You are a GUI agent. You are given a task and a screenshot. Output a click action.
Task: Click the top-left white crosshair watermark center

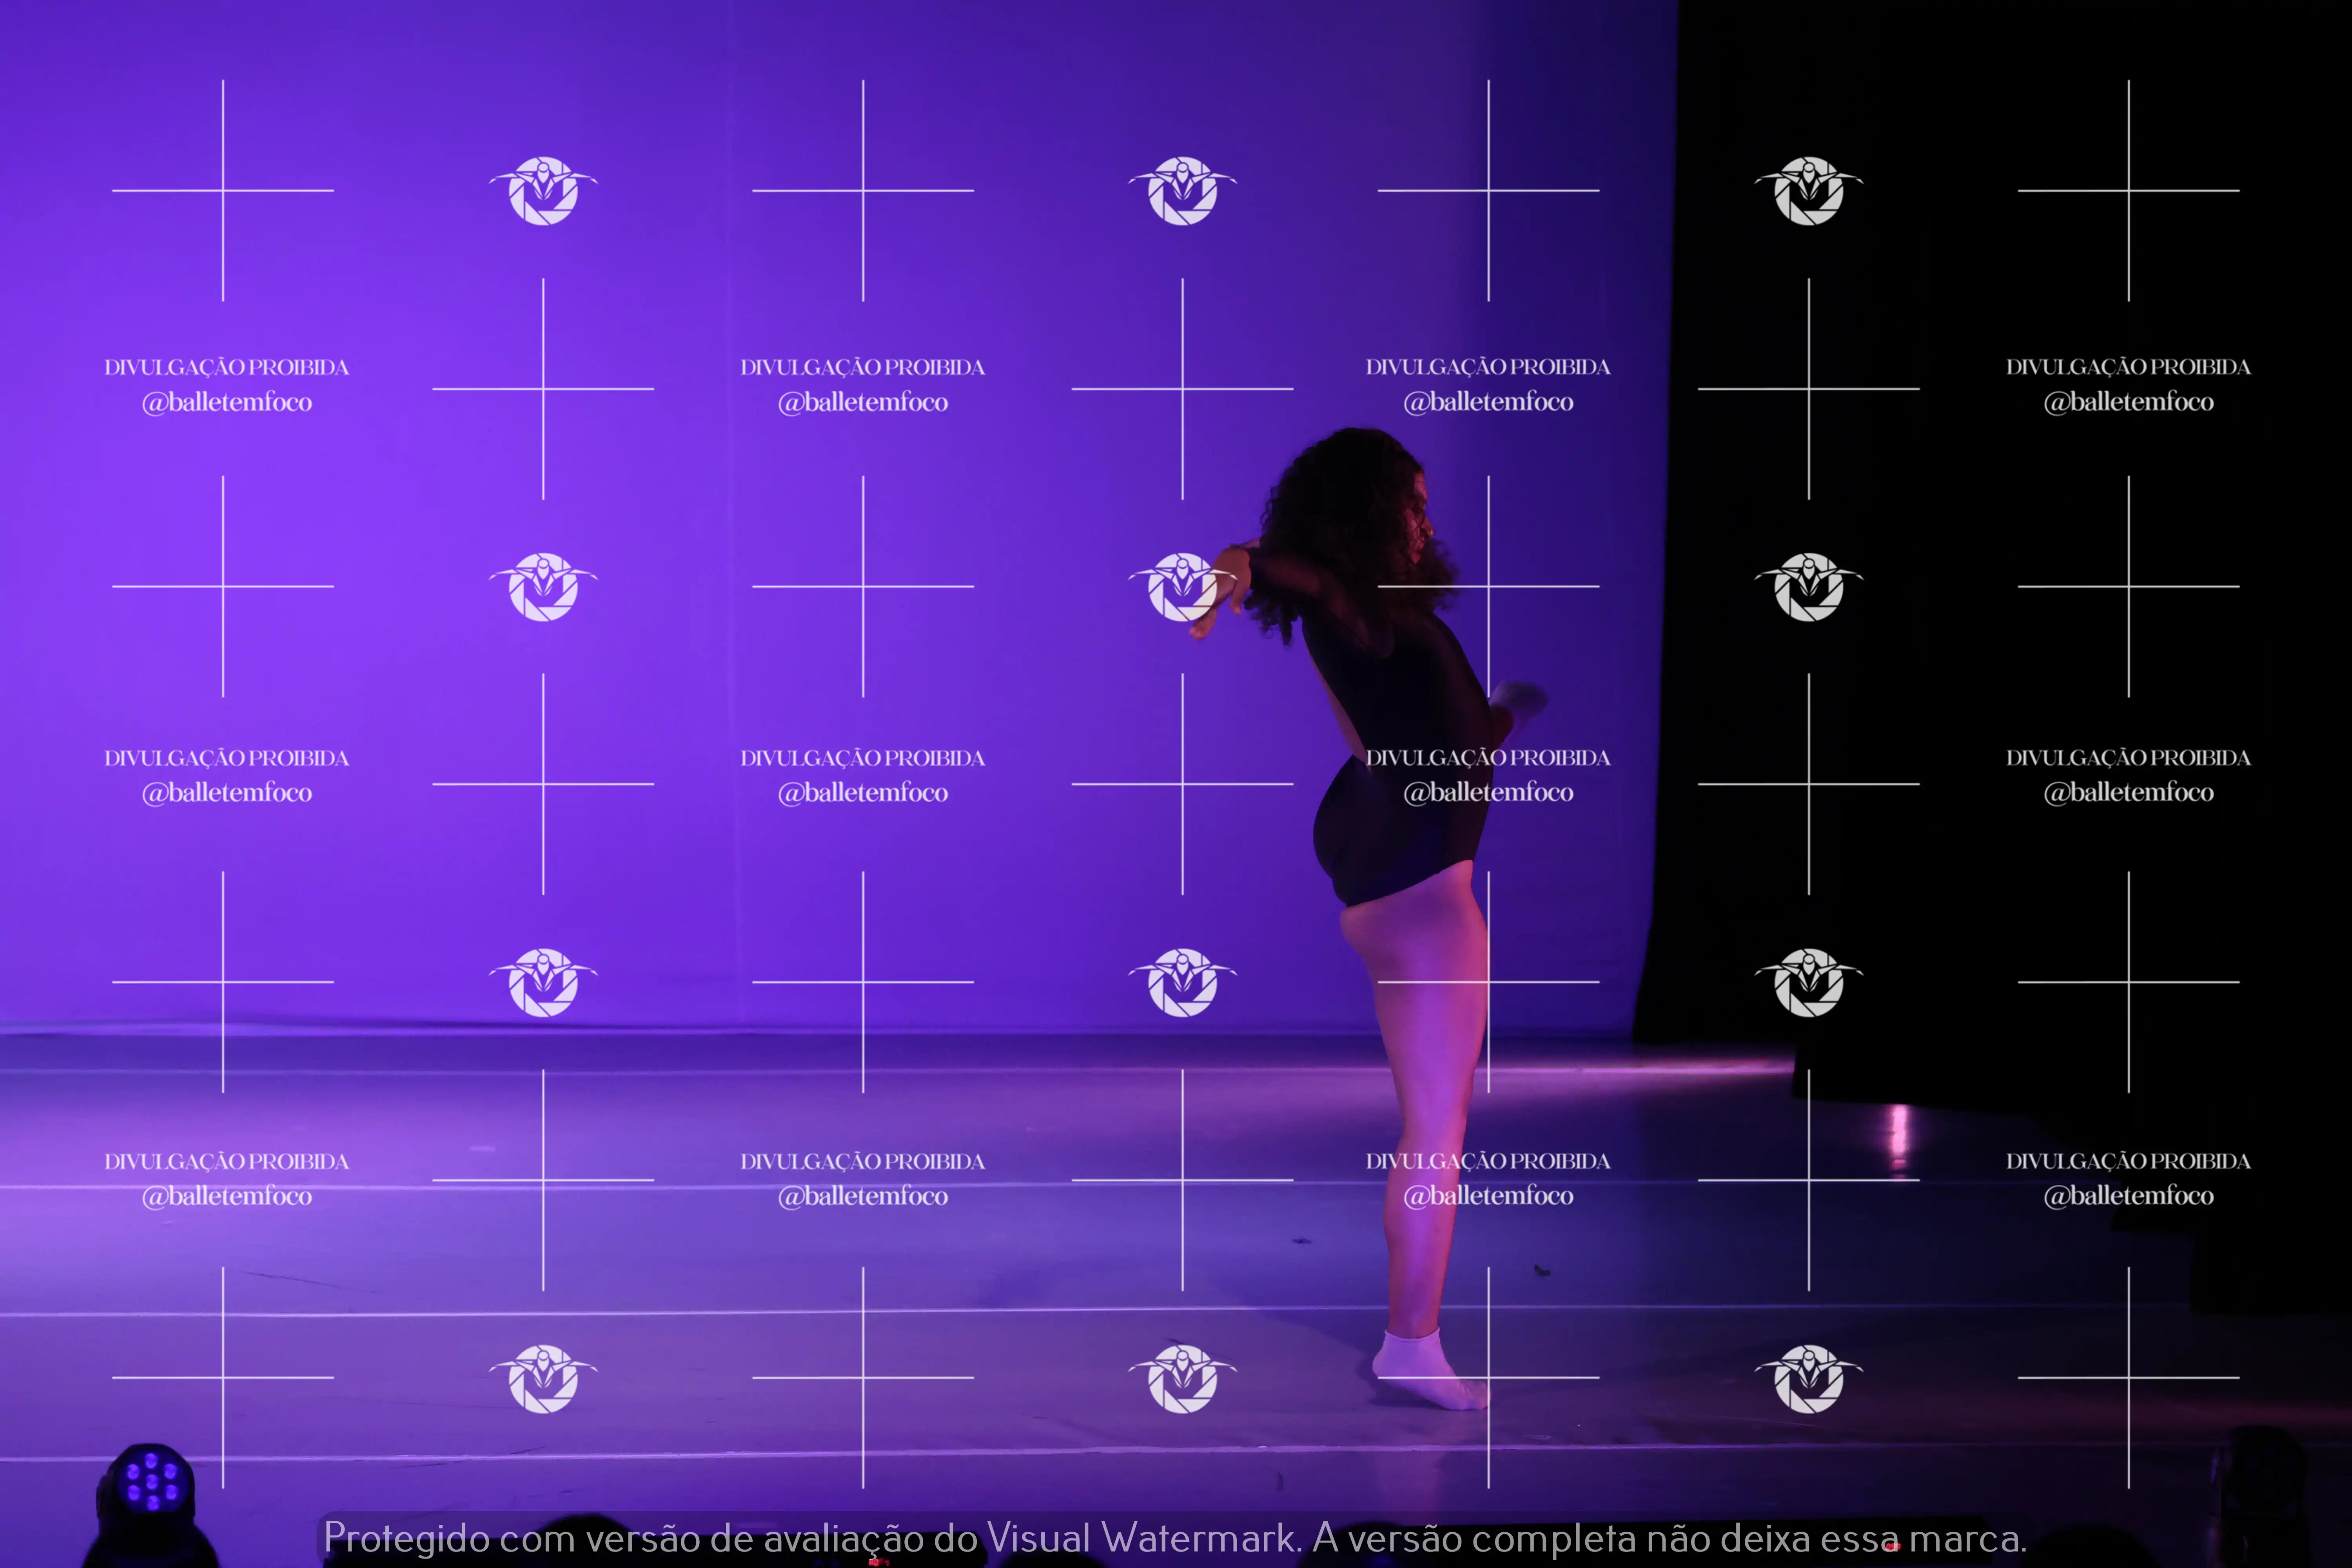(x=223, y=190)
